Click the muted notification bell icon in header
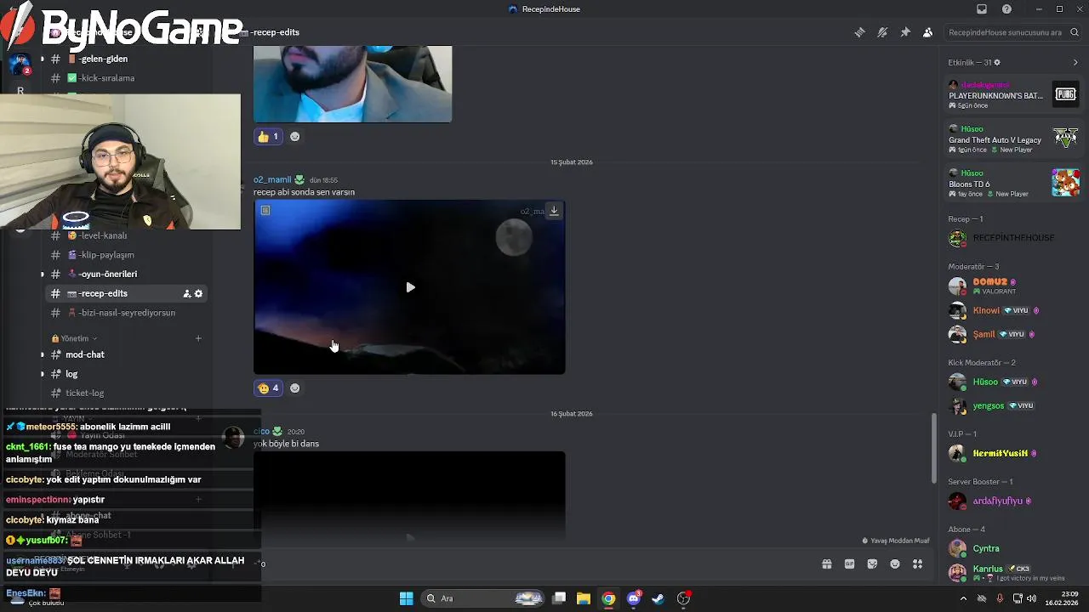Image resolution: width=1089 pixels, height=612 pixels. coord(882,32)
